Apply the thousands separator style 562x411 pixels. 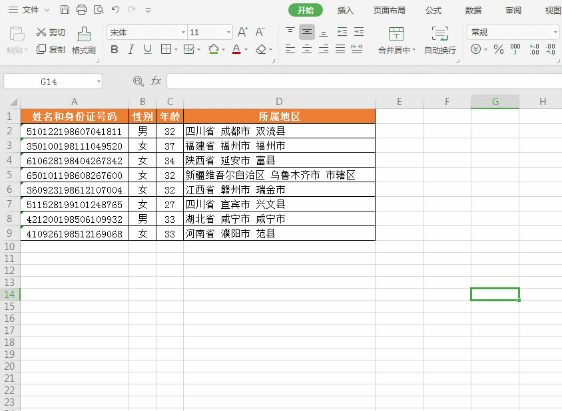[x=515, y=49]
